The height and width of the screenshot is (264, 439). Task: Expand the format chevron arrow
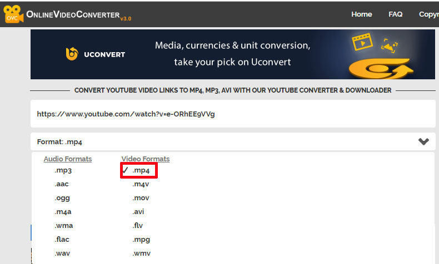423,141
